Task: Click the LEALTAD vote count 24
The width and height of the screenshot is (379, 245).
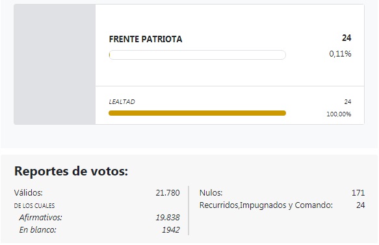Action: (348, 102)
